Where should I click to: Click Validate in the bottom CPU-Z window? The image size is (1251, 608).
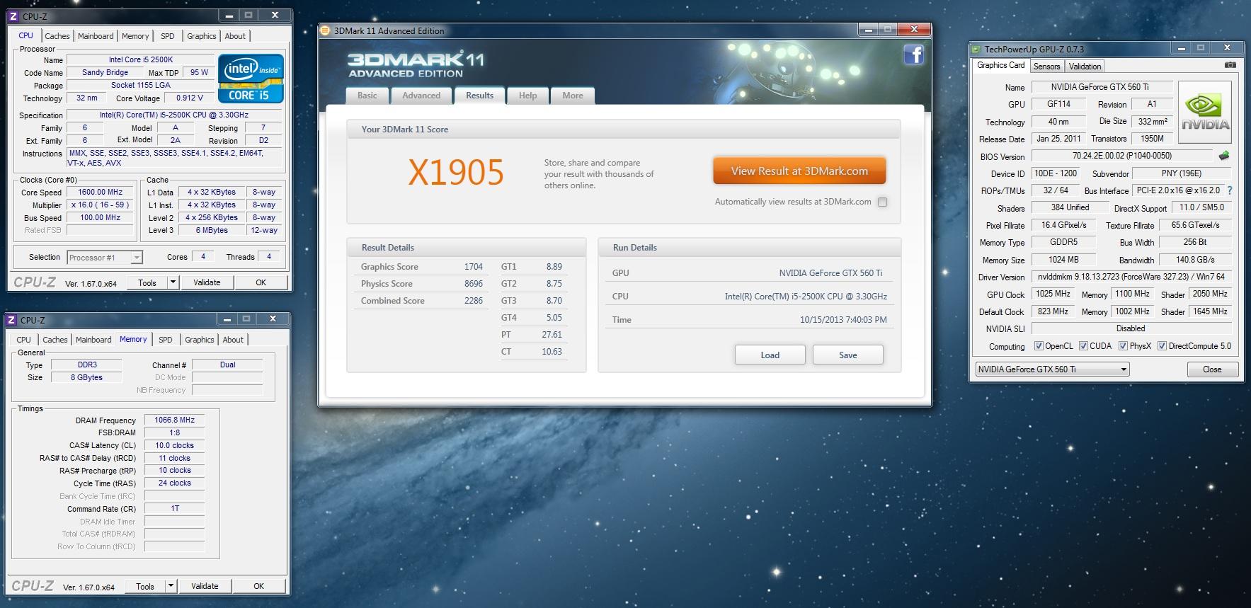pos(205,586)
